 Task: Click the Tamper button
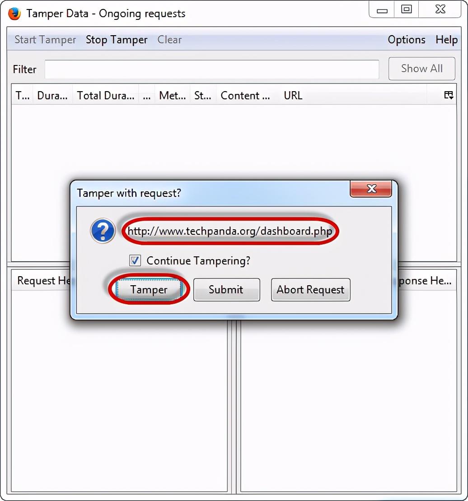(149, 289)
